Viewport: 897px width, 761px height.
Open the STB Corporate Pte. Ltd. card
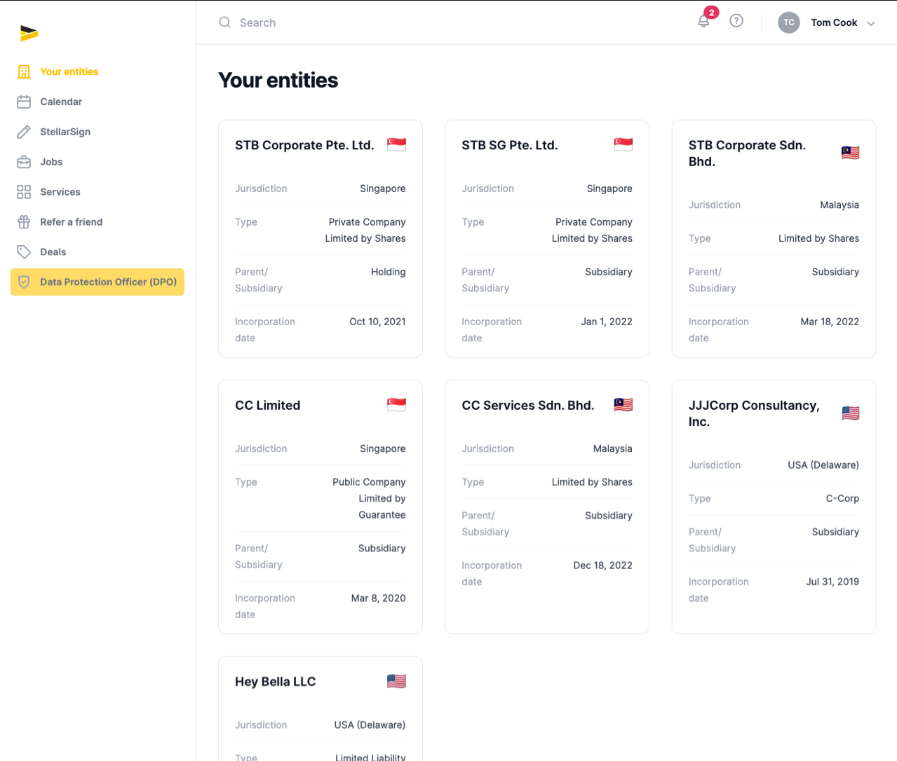coord(321,239)
